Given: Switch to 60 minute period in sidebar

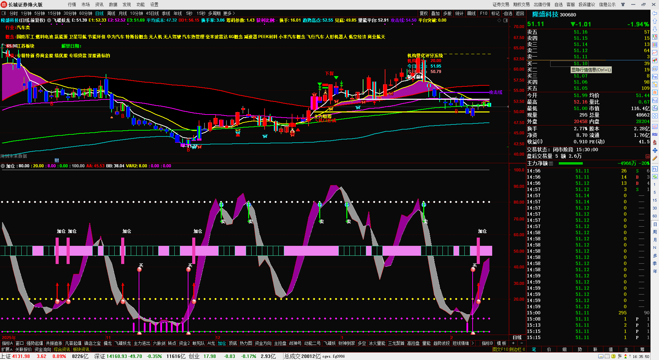Looking at the screenshot, I should [x=655, y=216].
